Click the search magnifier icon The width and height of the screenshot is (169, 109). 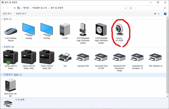coord(165,8)
